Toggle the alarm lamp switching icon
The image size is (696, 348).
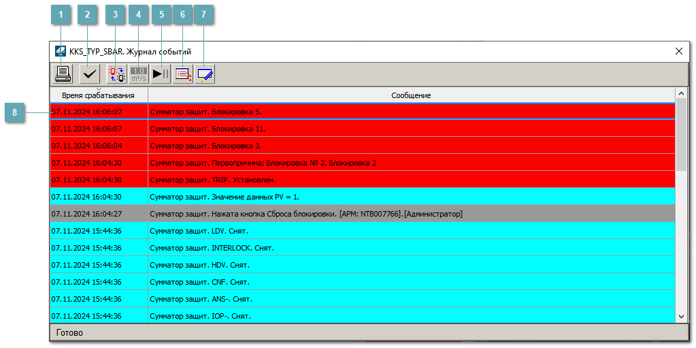(116, 74)
